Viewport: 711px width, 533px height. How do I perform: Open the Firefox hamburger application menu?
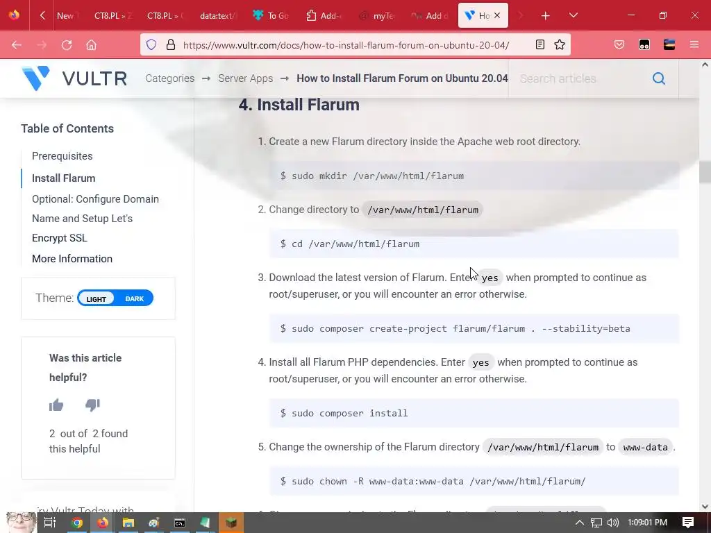pyautogui.click(x=694, y=44)
